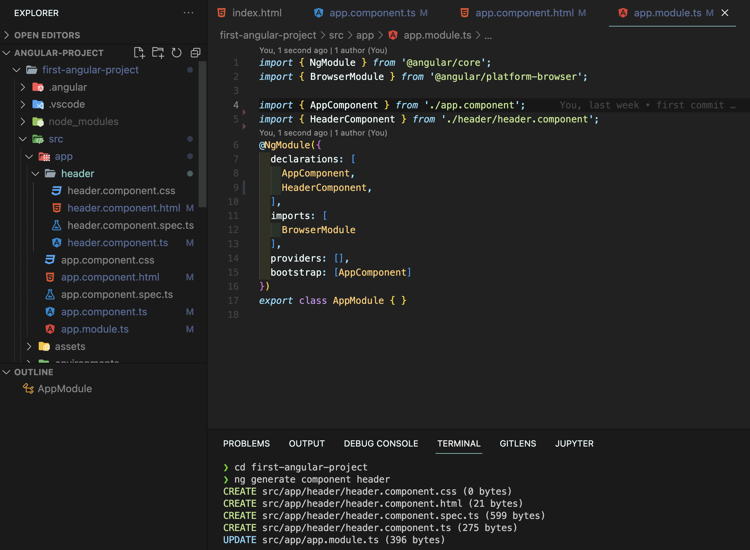Collapse all folders using the collapse icon
Image resolution: width=750 pixels, height=550 pixels.
pyautogui.click(x=195, y=53)
